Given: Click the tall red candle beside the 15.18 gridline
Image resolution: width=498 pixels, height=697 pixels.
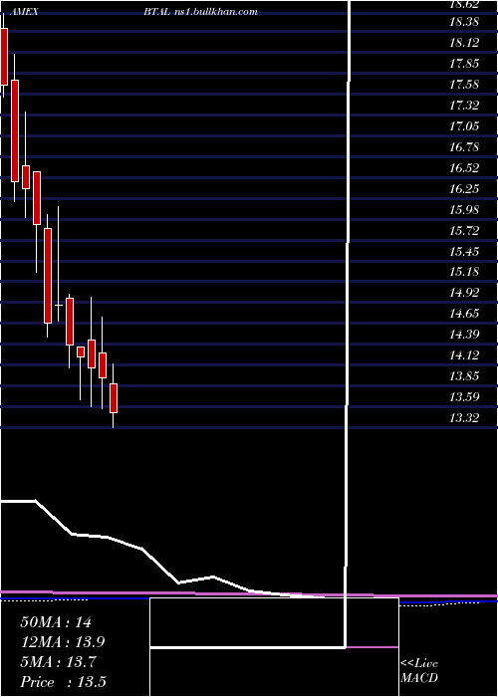Looking at the screenshot, I should (48, 275).
